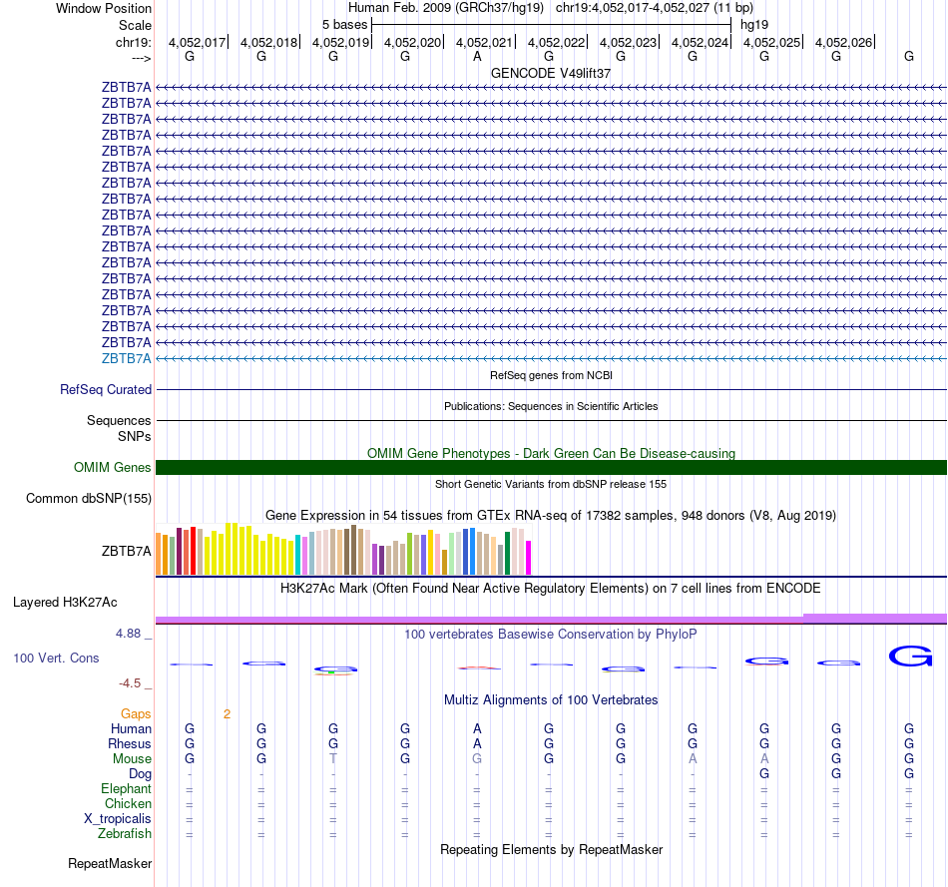Viewport: 948px width, 887px height.
Task: Click the OMIM Genes label
Action: click(x=112, y=467)
